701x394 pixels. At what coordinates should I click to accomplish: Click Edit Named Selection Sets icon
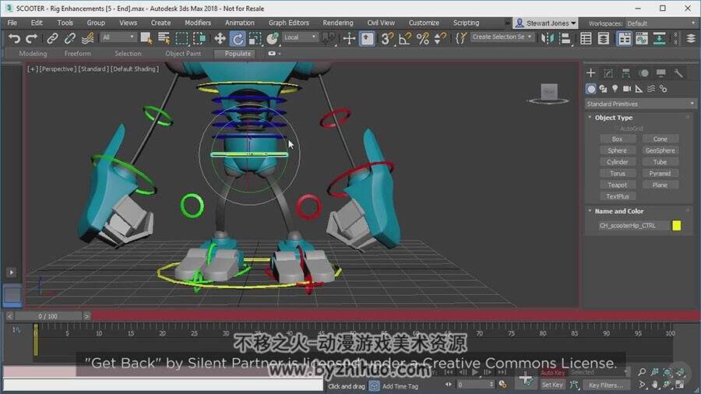point(461,39)
